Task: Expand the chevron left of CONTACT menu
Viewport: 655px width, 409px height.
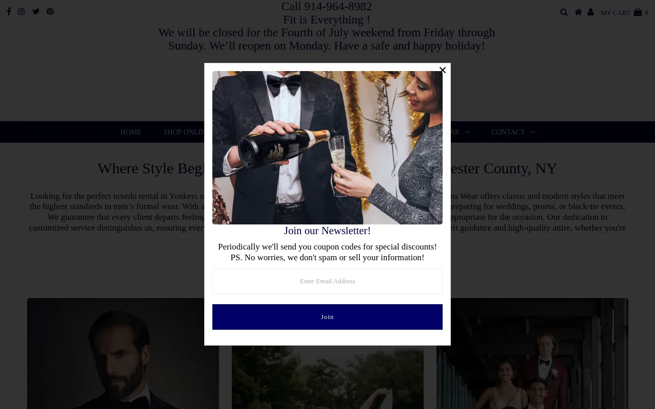Action: point(467,132)
